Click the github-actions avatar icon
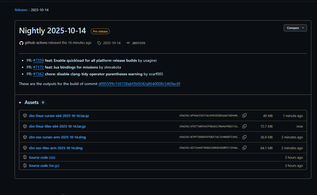 click(21, 43)
